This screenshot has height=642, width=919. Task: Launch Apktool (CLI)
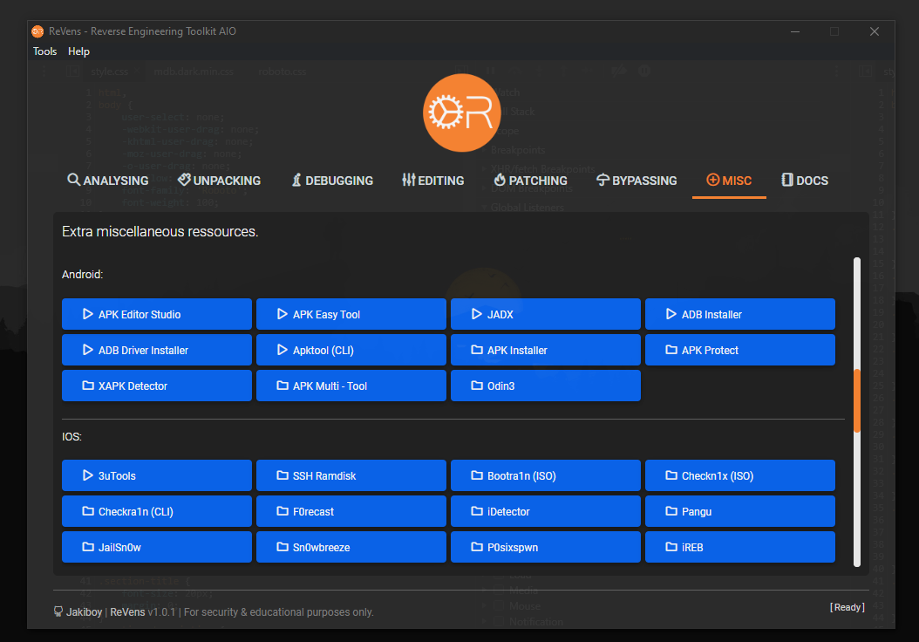tap(351, 350)
